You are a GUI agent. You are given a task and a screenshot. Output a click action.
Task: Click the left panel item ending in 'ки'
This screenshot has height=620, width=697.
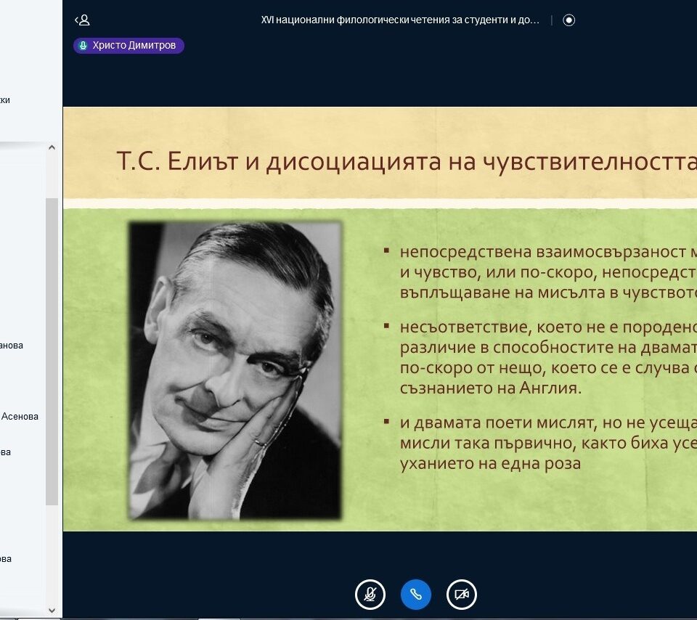click(x=5, y=100)
